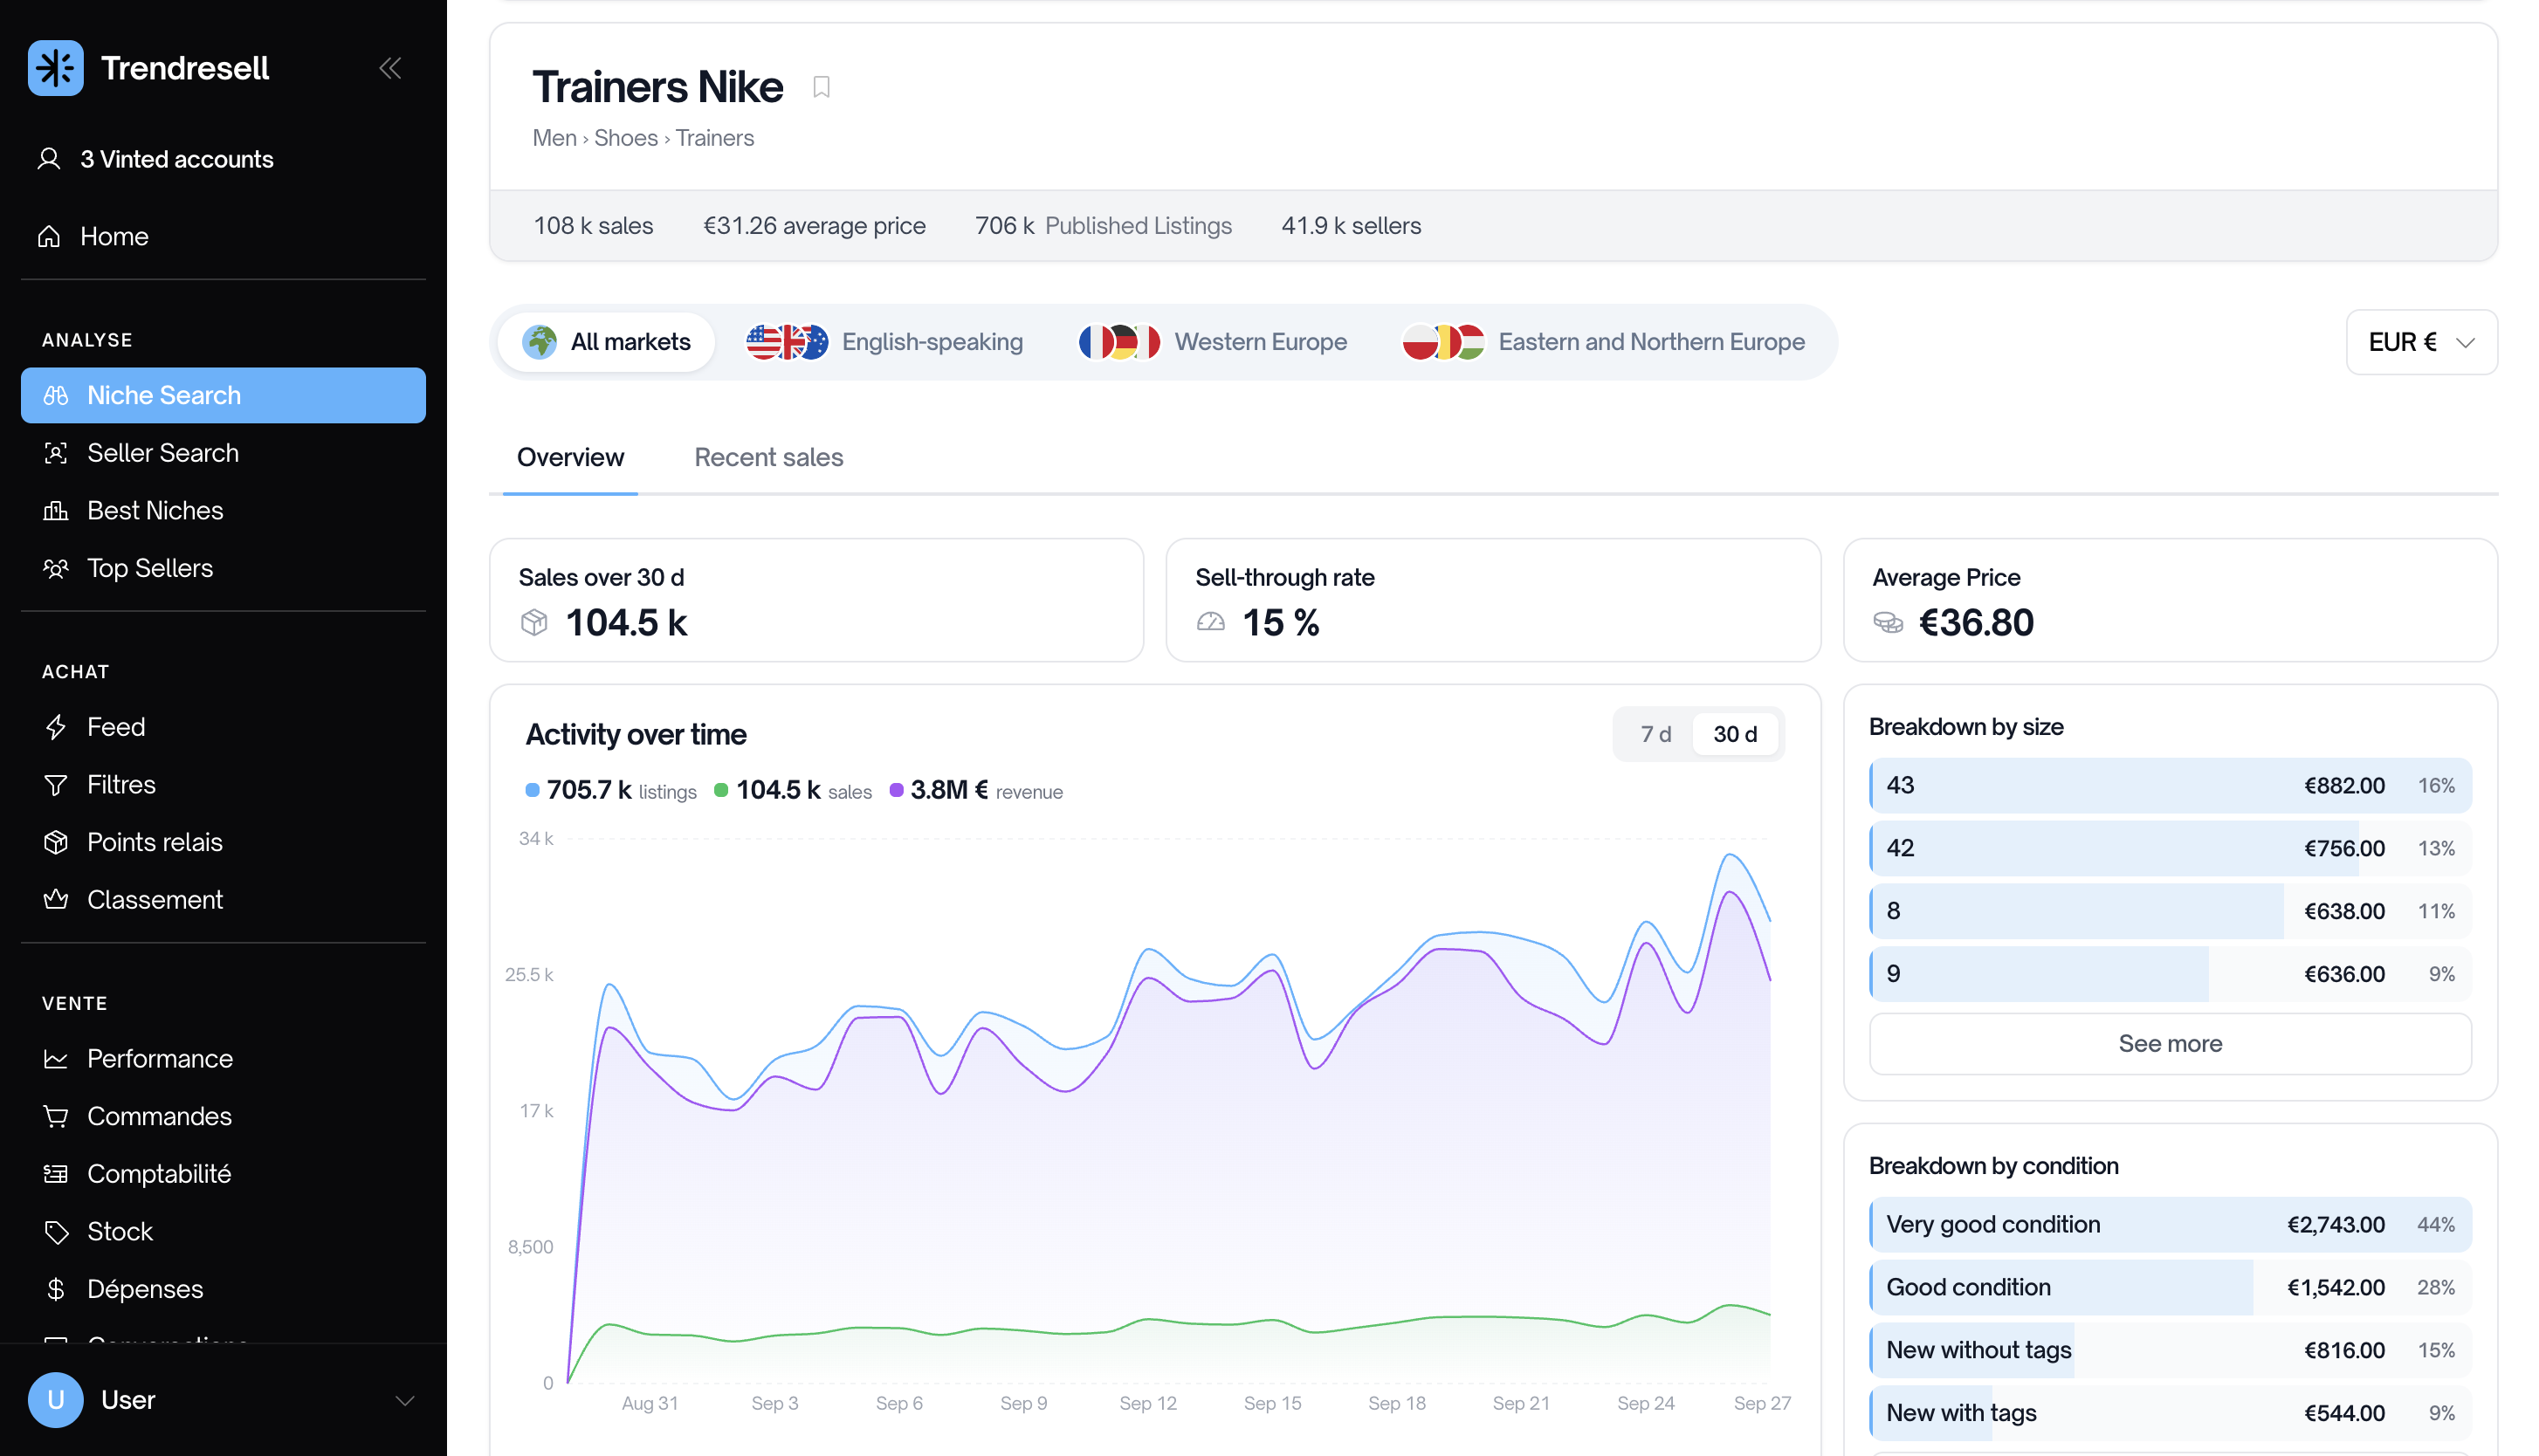This screenshot has width=2539, height=1456.
Task: Switch chart range to 7 d
Action: (1655, 734)
